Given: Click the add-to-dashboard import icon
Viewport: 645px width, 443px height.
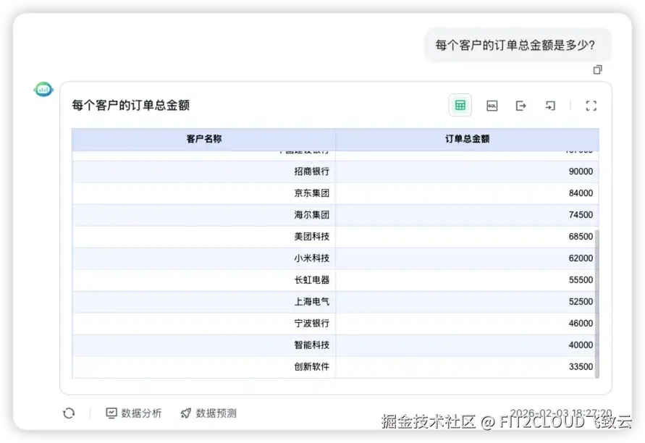Looking at the screenshot, I should pyautogui.click(x=550, y=106).
